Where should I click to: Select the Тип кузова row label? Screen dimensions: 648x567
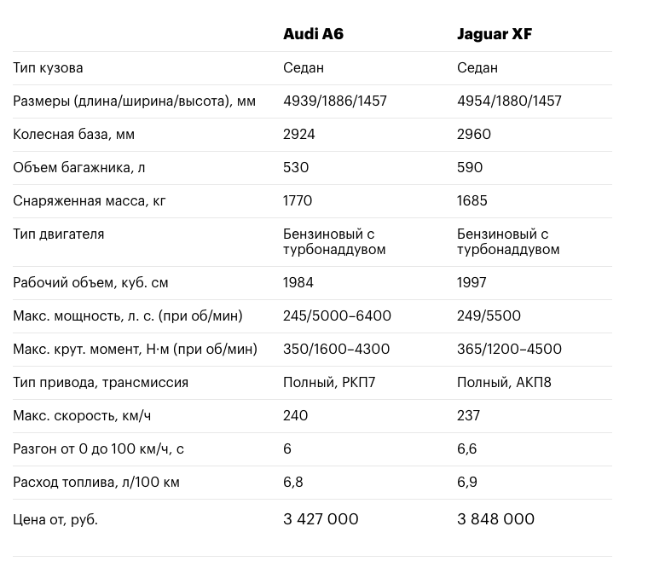(x=48, y=68)
